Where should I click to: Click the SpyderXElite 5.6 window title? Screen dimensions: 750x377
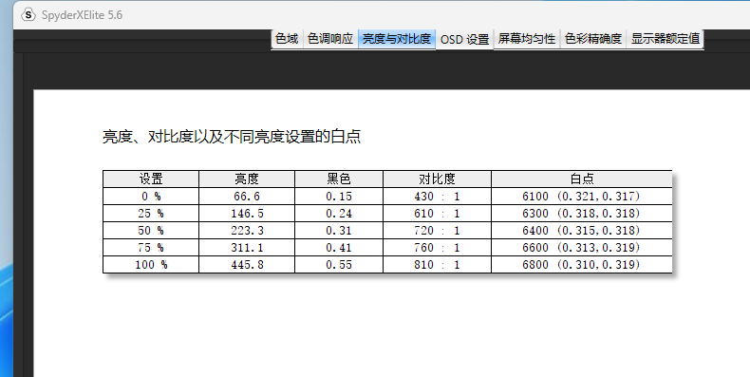tap(82, 15)
